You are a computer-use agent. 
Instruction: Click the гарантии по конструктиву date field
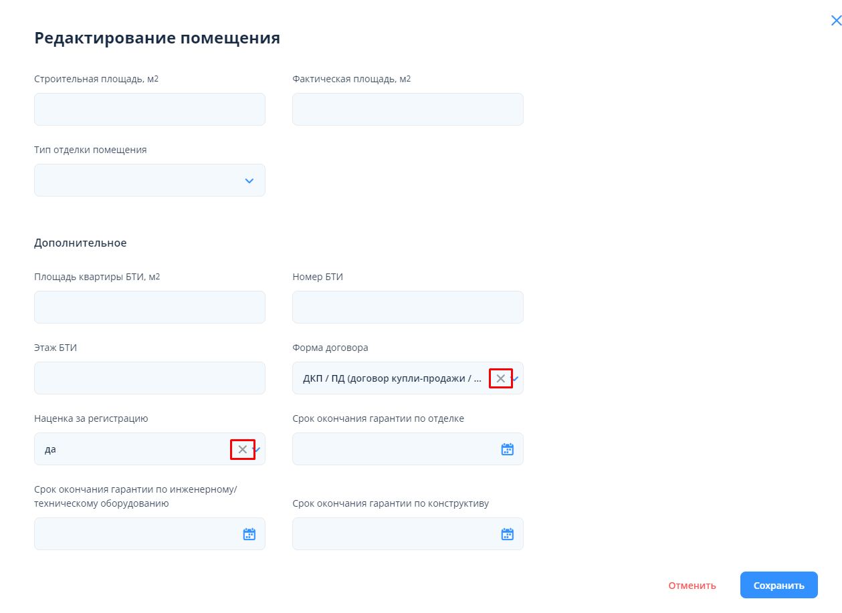click(395, 534)
